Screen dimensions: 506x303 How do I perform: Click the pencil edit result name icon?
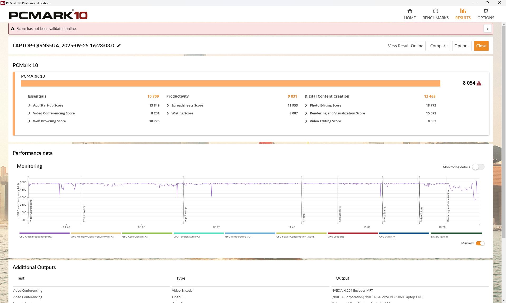119,46
